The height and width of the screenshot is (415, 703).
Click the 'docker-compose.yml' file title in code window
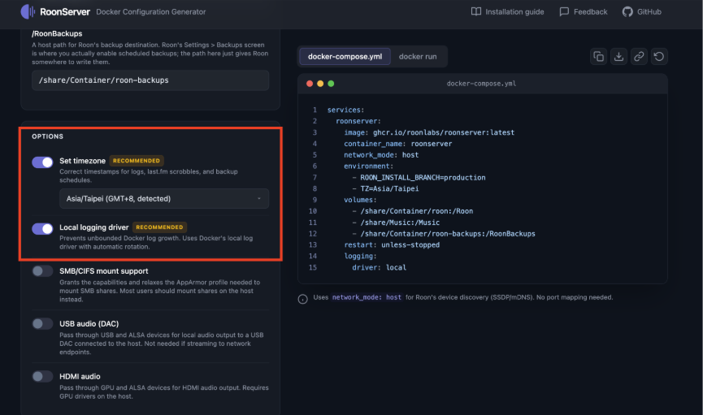pos(481,84)
